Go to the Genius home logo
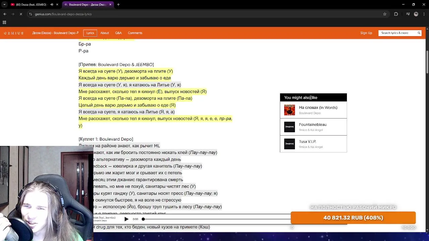 point(14,33)
